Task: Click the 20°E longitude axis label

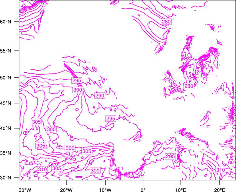Action: click(x=219, y=190)
